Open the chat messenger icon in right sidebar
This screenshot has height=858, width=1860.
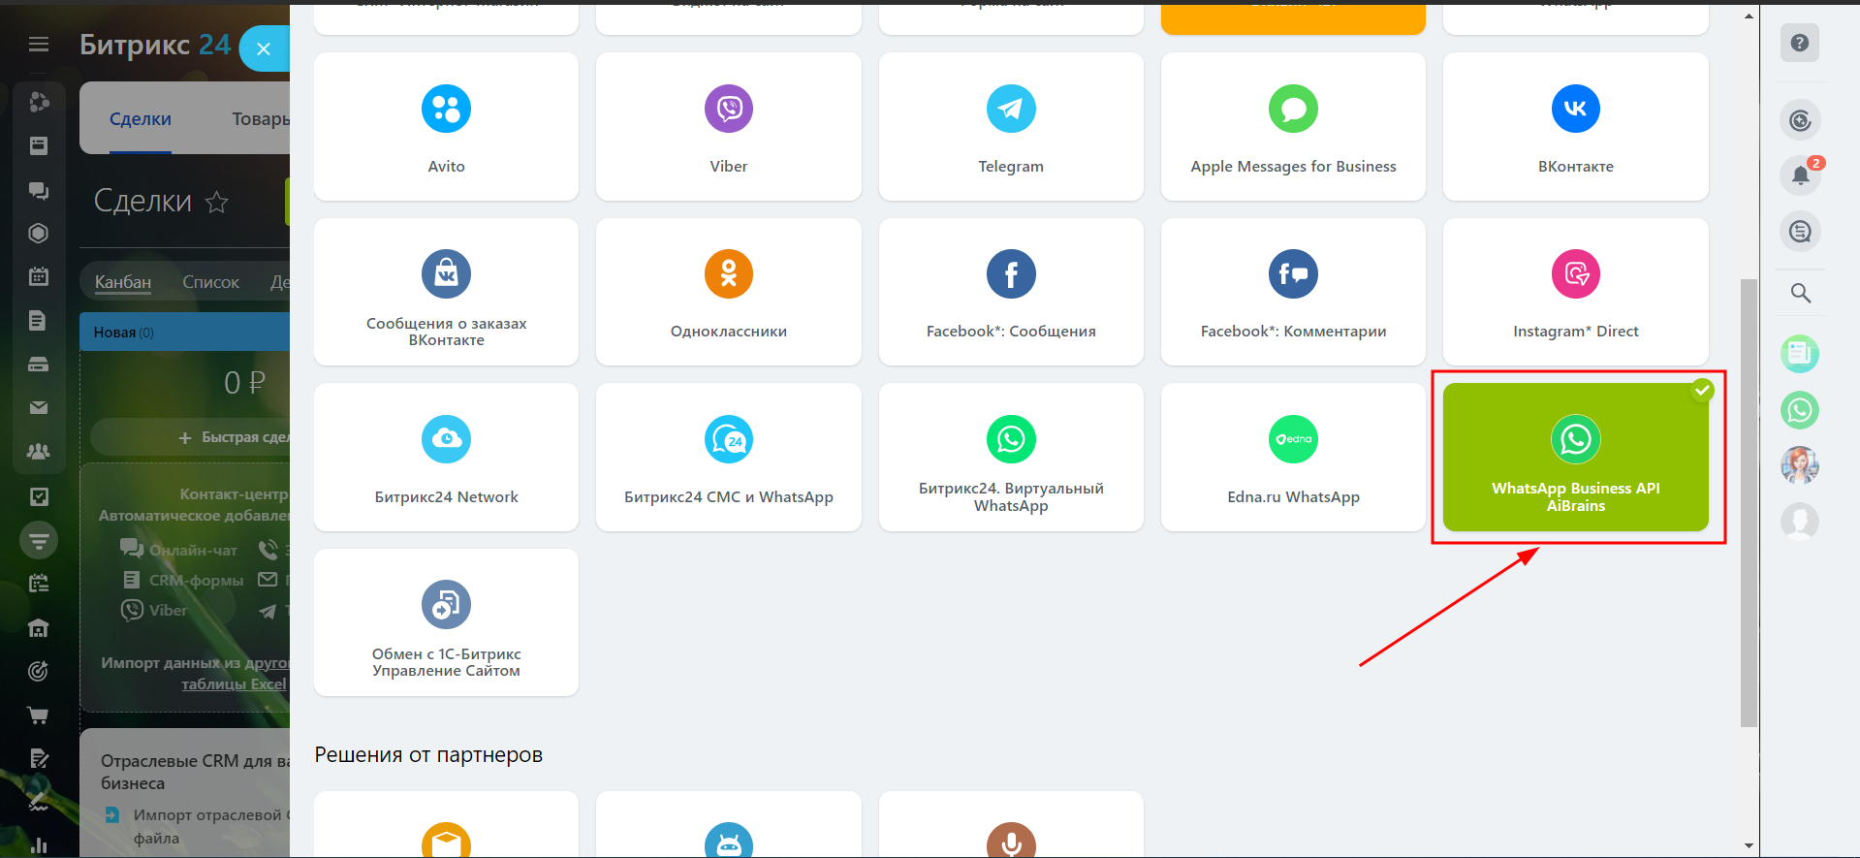[x=1800, y=232]
